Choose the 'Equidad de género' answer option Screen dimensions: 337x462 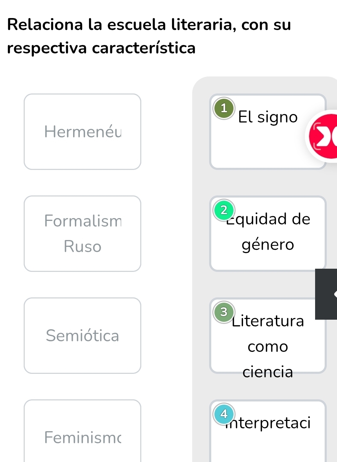267,232
